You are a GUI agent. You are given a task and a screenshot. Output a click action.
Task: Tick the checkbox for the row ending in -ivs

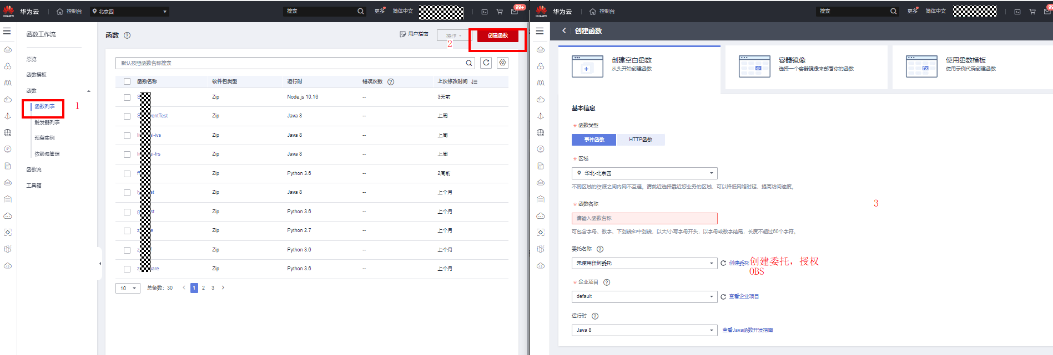[127, 135]
